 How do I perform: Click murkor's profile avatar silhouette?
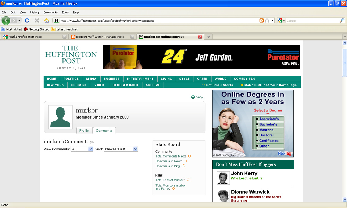(x=60, y=117)
